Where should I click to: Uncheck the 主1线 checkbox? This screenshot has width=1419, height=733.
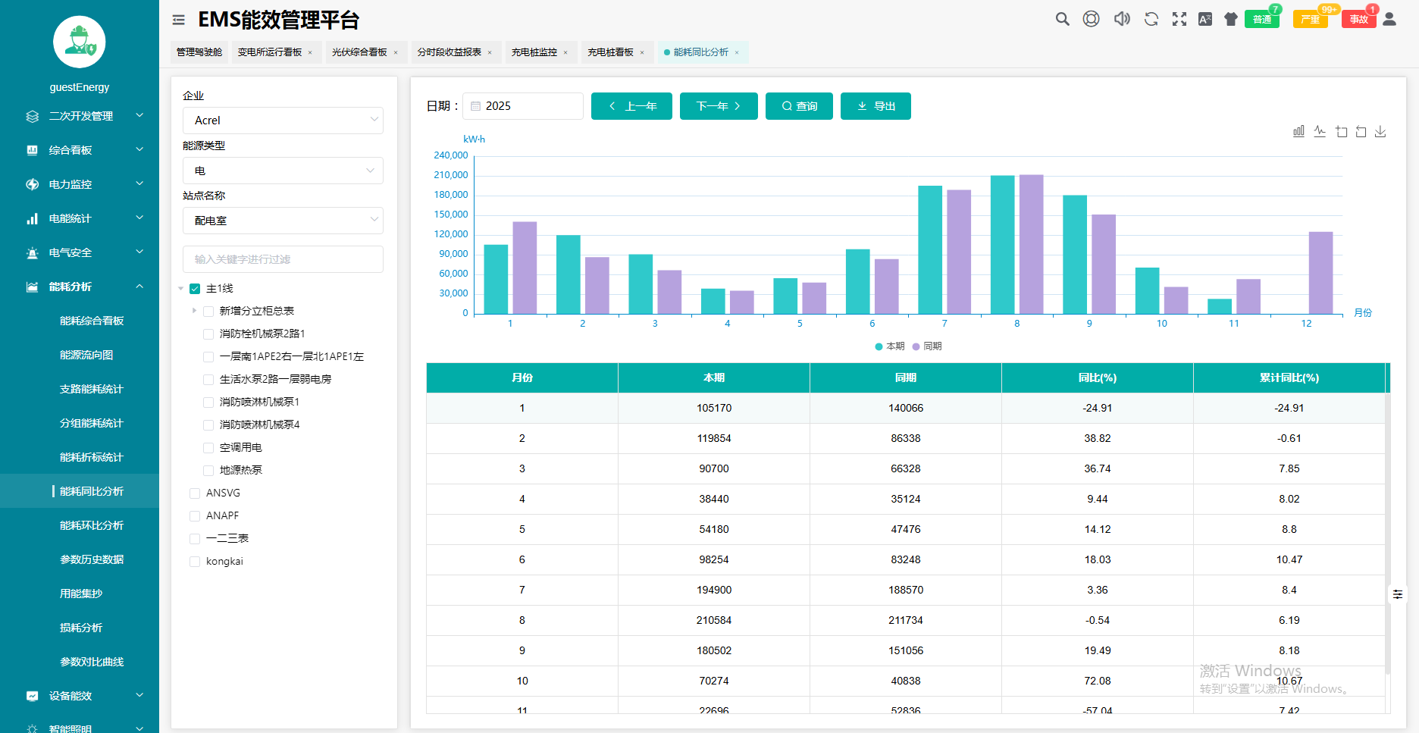[x=195, y=289]
